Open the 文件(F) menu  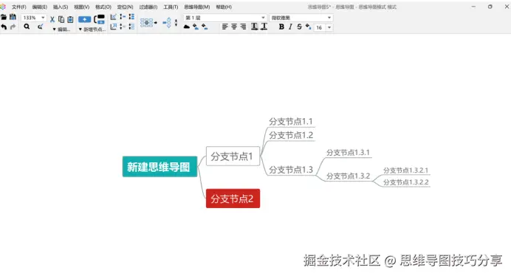click(x=19, y=7)
